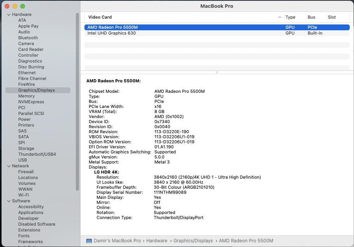354x247 pixels.
Task: Open Fibre Channel in the sidebar
Action: click(x=32, y=79)
